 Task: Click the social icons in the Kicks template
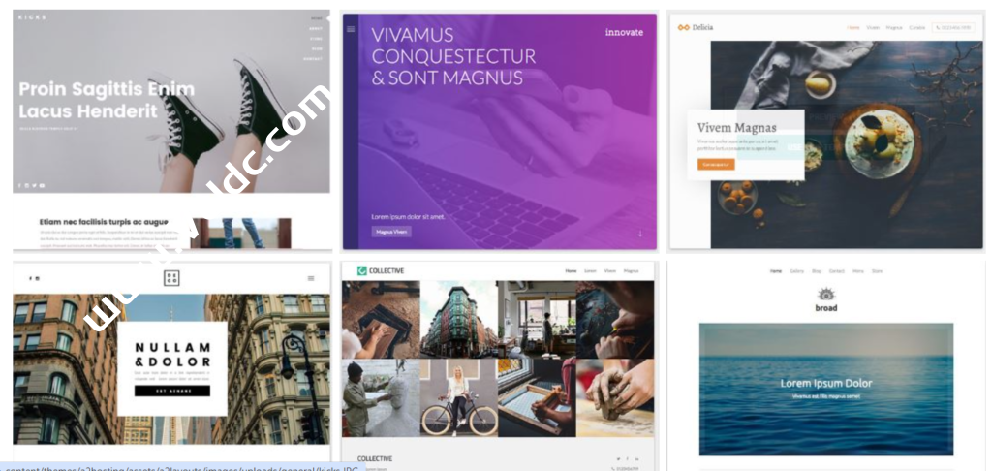32,185
